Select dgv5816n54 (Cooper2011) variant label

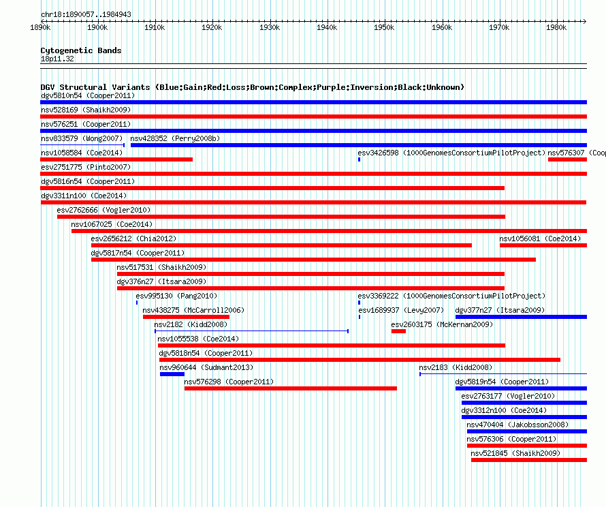(88, 181)
